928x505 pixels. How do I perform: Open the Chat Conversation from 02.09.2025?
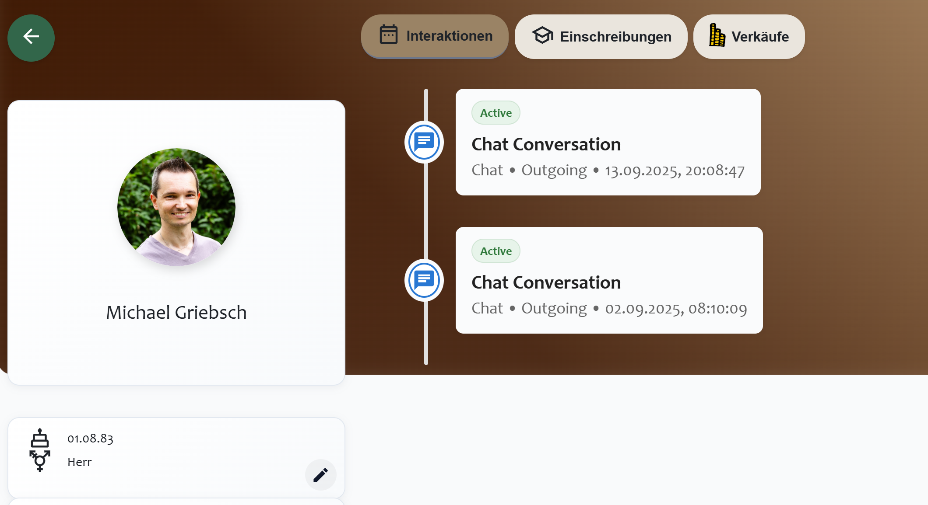pos(546,283)
